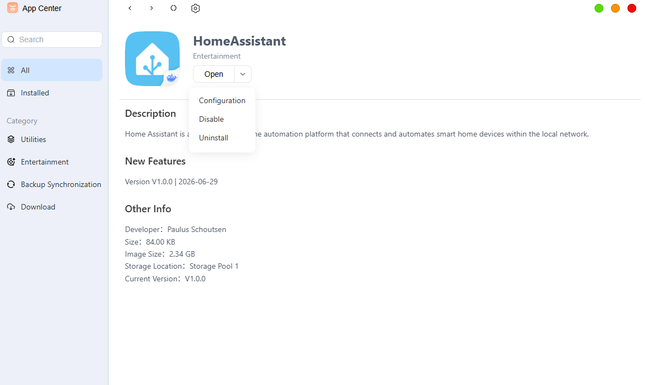Click the HomeAssistant title text
The image size is (645, 385).
[239, 41]
